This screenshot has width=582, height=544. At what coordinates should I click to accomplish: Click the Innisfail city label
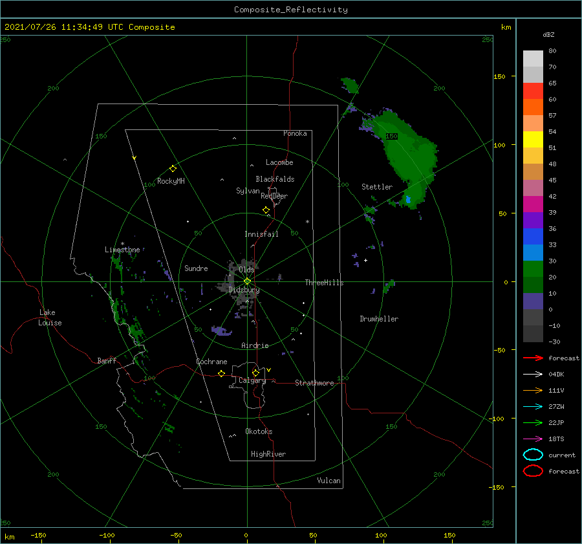[261, 234]
